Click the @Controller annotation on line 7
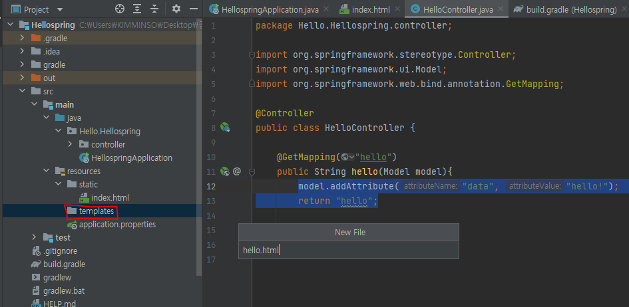This screenshot has width=629, height=307. click(285, 113)
